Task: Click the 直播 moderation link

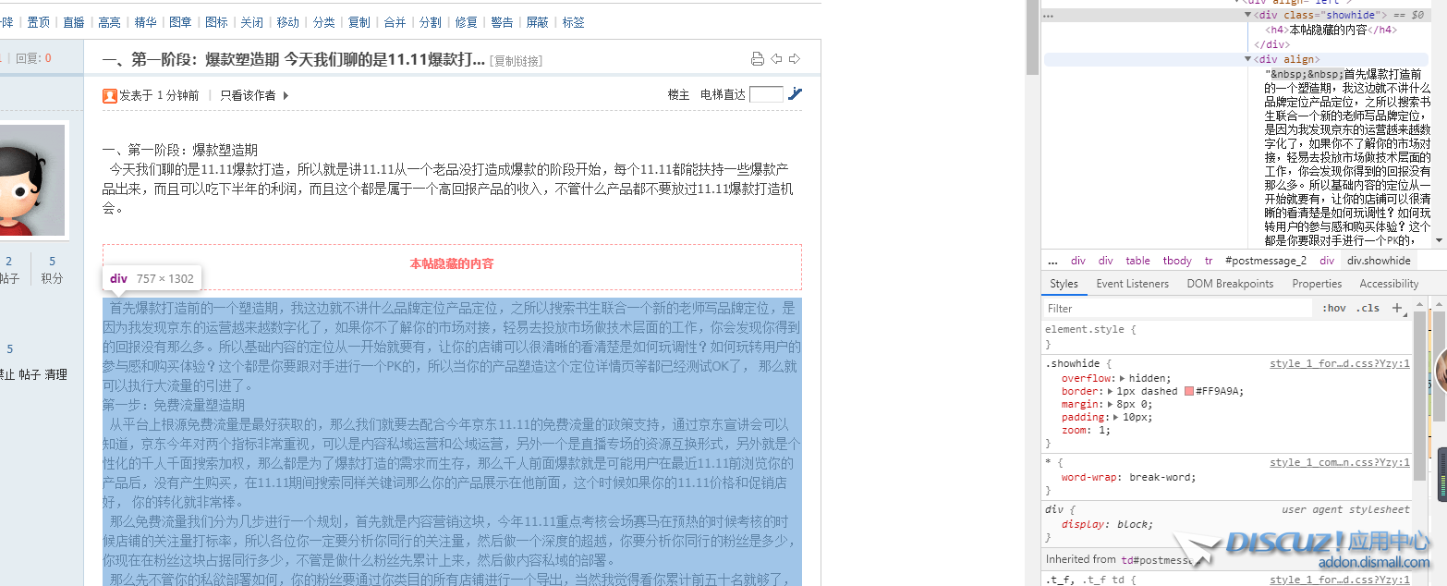Action: [74, 22]
